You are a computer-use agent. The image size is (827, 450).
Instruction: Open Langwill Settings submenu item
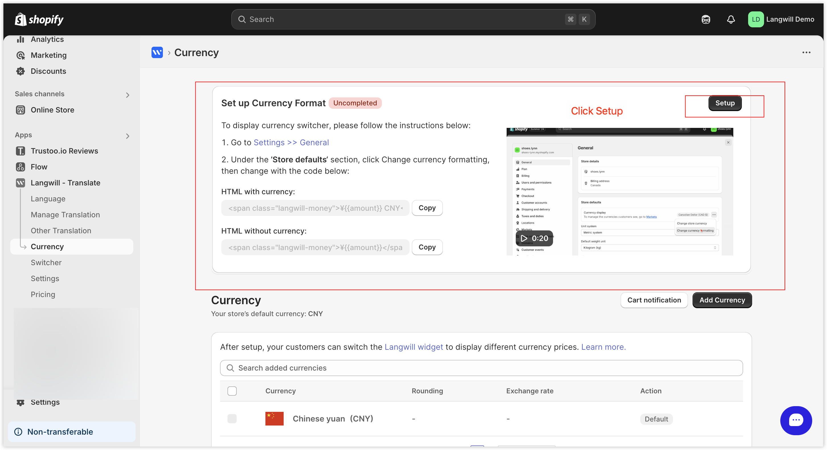45,279
